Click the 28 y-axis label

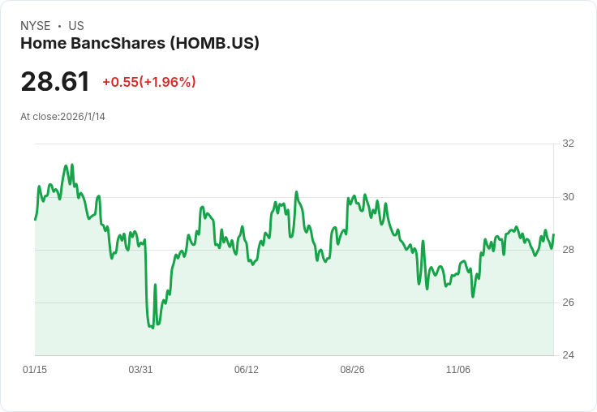coord(568,250)
